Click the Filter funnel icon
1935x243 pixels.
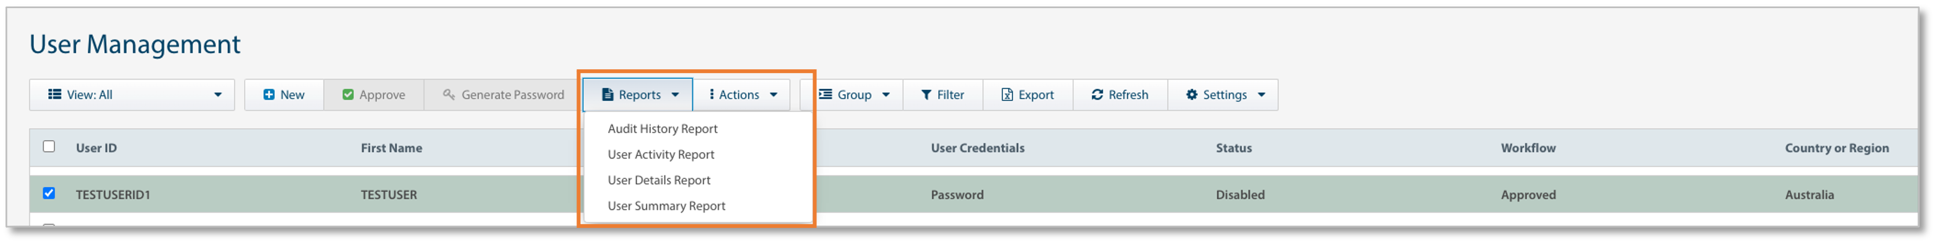[x=926, y=95]
